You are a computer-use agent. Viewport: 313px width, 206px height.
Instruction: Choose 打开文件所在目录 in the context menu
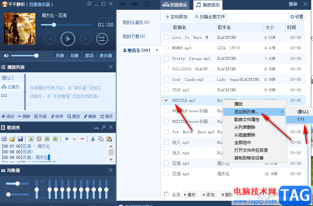click(x=251, y=150)
